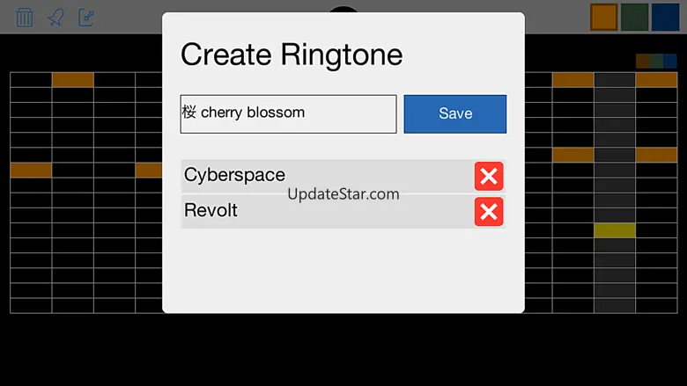
Task: Toggle the leftmost orange cell in seventh row
Action: pyautogui.click(x=31, y=170)
